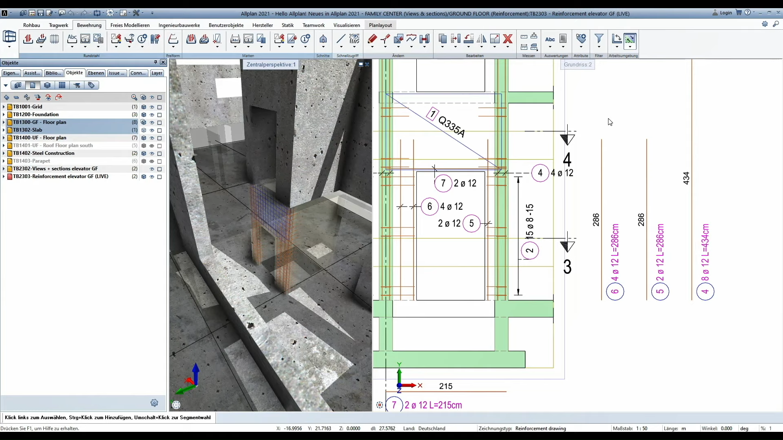The height and width of the screenshot is (440, 783).
Task: Open the Abc label tool in Auswertungen
Action: click(550, 39)
